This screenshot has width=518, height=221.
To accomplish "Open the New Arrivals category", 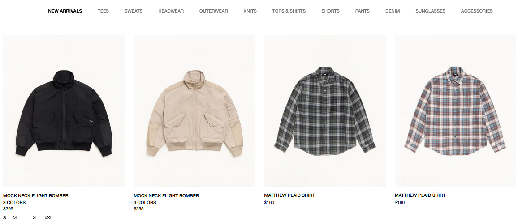I will (x=65, y=11).
